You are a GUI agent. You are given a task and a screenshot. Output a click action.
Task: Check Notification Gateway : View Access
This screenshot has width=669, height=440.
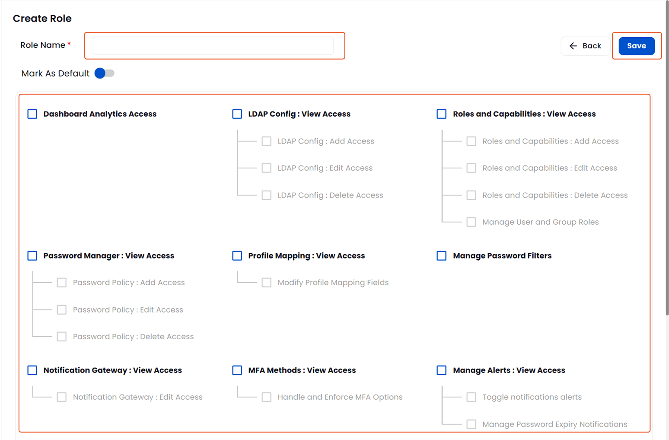tap(32, 370)
